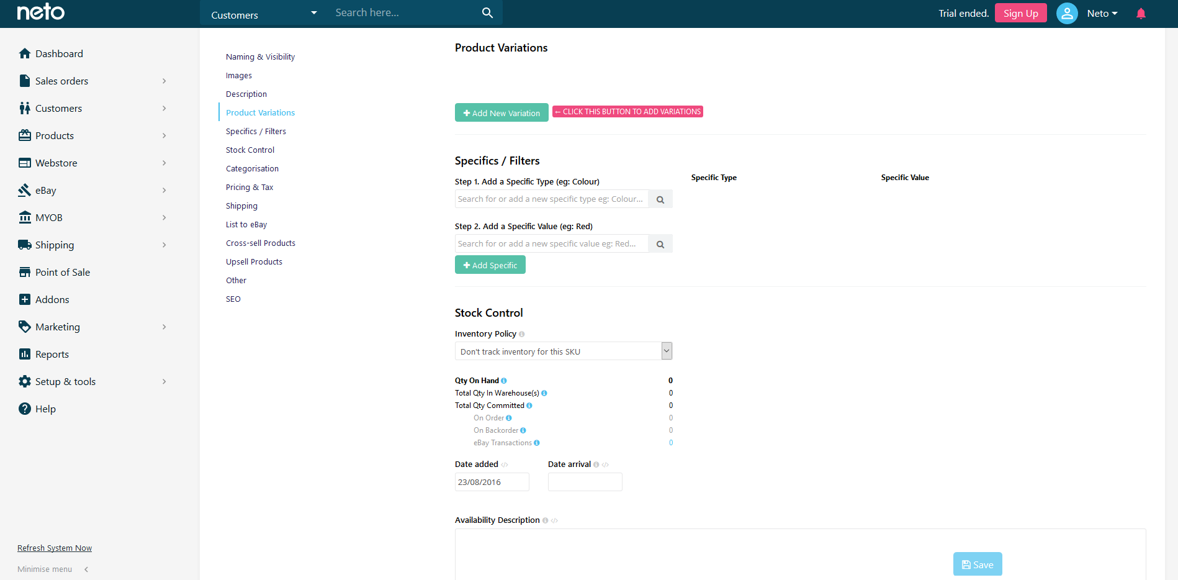
Task: Focus the specific type search field
Action: point(552,199)
